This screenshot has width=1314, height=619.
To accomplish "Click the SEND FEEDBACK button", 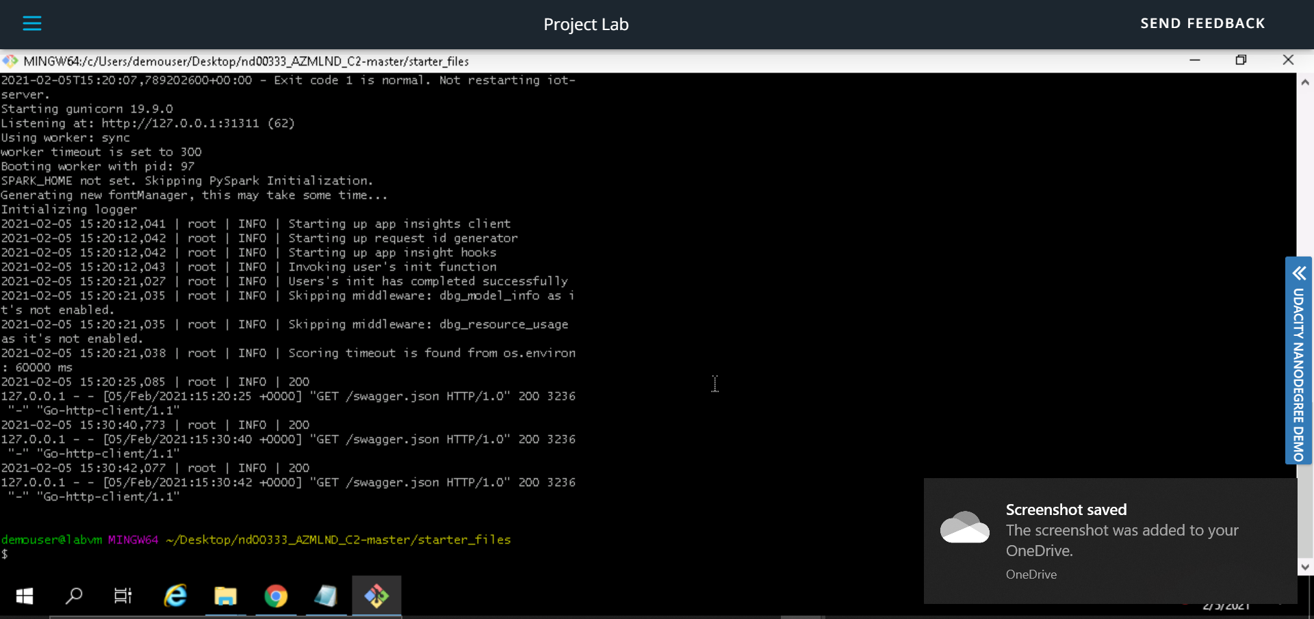I will pyautogui.click(x=1202, y=23).
